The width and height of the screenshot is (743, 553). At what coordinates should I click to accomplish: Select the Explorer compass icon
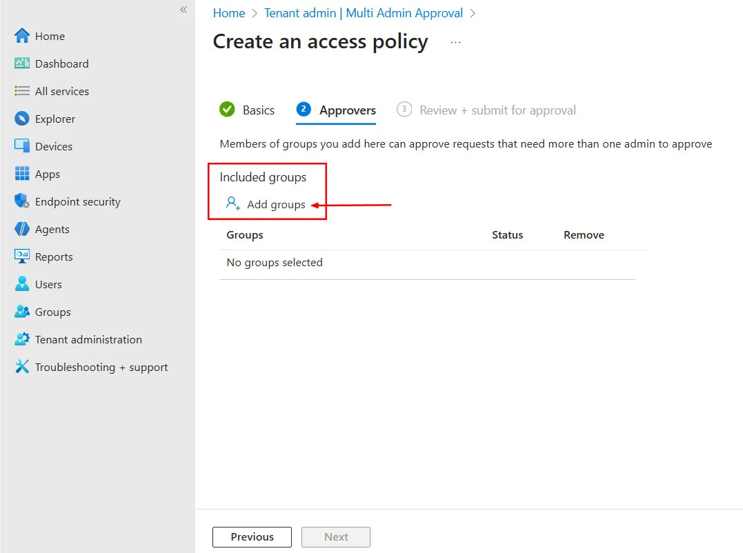tap(22, 119)
